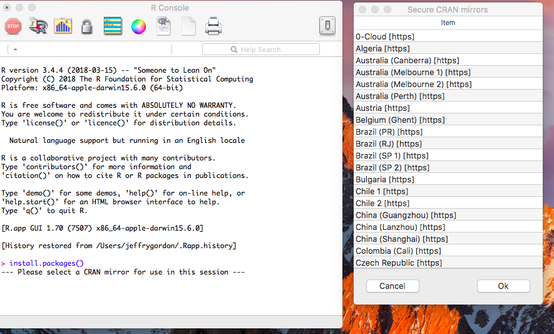Image resolution: width=554 pixels, height=334 pixels.
Task: Open the color wheel settings
Action: [138, 26]
